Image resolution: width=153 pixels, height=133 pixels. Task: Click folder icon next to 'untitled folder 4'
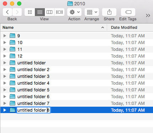[x=12, y=83]
